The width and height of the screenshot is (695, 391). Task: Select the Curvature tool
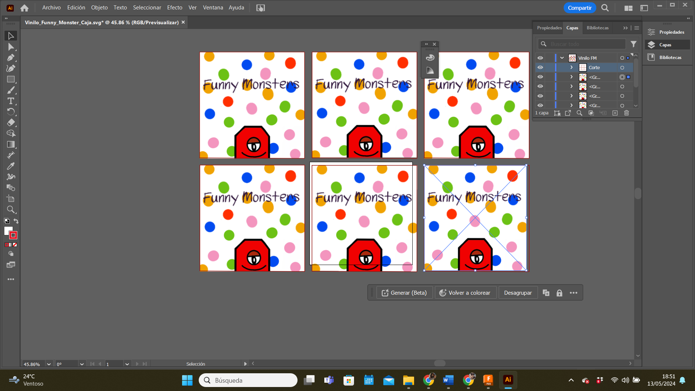point(11,68)
